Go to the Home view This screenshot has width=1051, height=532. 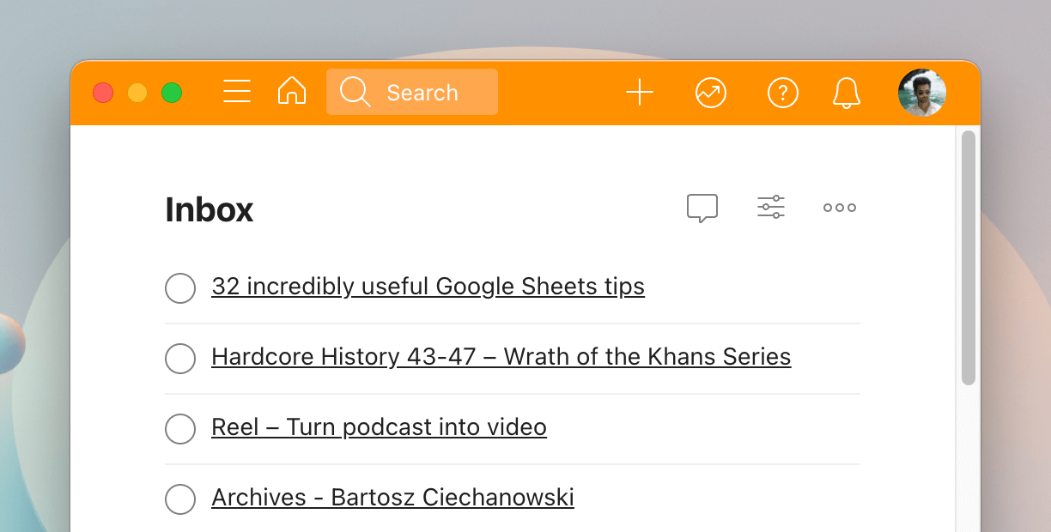292,91
